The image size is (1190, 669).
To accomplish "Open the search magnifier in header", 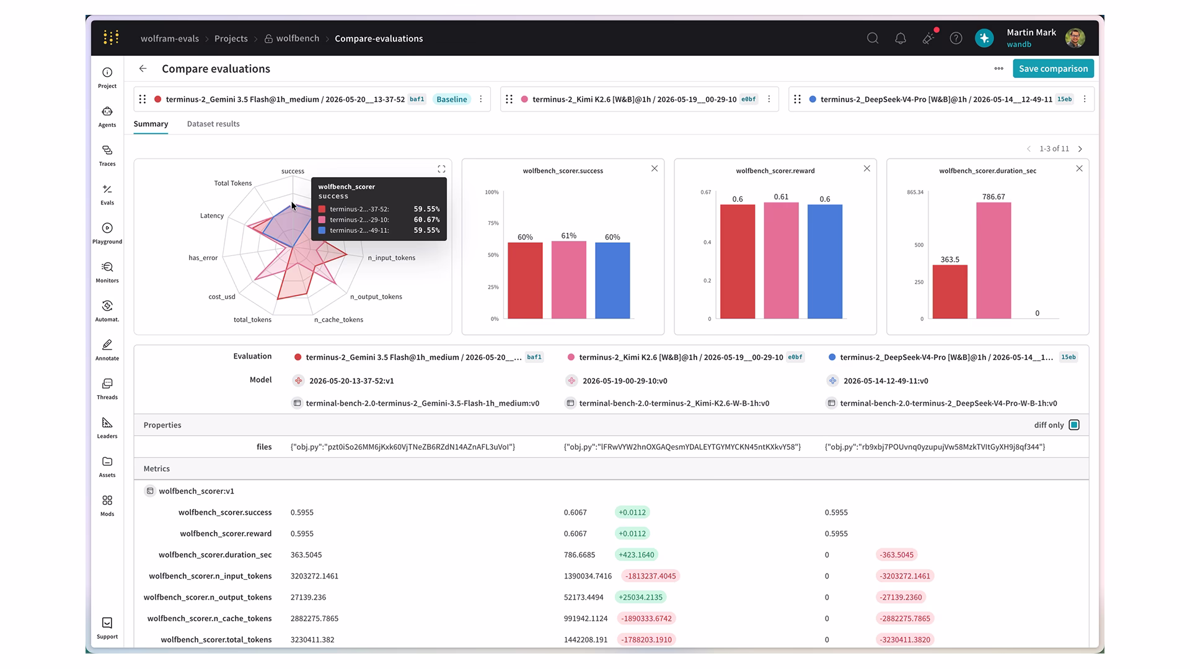I will (x=873, y=38).
